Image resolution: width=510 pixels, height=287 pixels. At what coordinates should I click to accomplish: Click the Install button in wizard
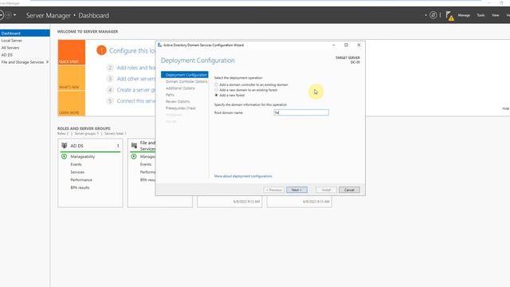tap(326, 190)
